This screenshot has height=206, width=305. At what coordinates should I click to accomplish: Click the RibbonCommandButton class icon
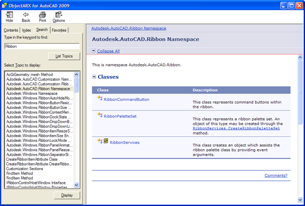tap(100, 99)
